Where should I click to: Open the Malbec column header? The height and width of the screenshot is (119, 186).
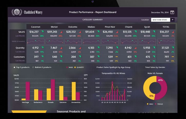coord(91,27)
